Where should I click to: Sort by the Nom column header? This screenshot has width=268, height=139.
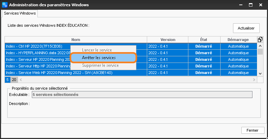pos(76,40)
